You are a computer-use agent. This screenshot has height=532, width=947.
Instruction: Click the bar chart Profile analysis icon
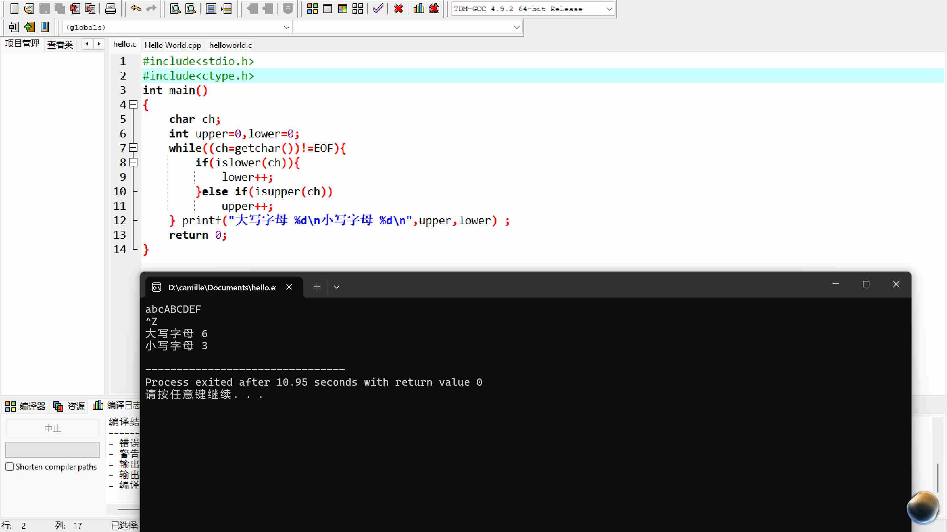click(418, 9)
